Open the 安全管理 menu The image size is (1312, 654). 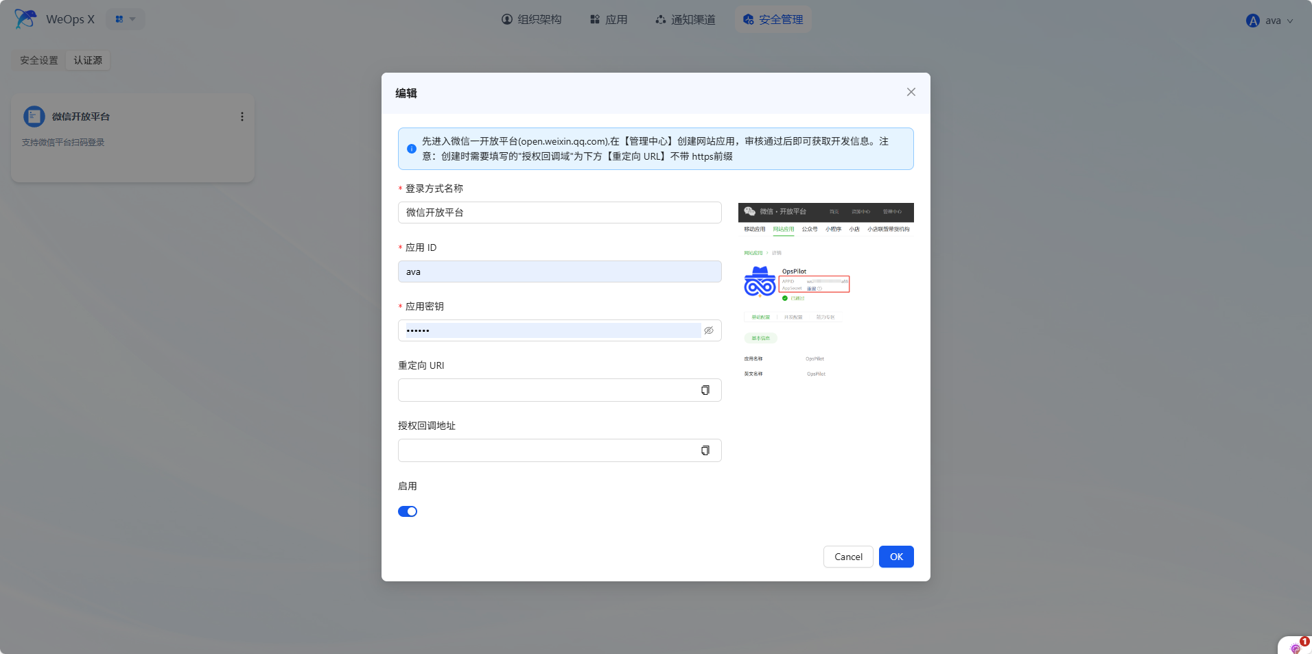point(773,19)
